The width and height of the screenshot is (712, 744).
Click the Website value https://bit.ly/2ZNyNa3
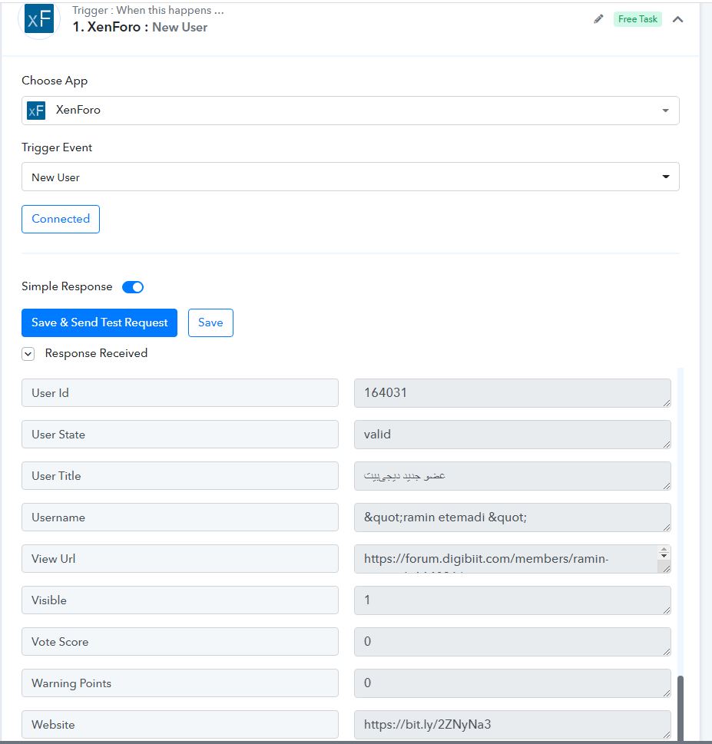point(512,725)
